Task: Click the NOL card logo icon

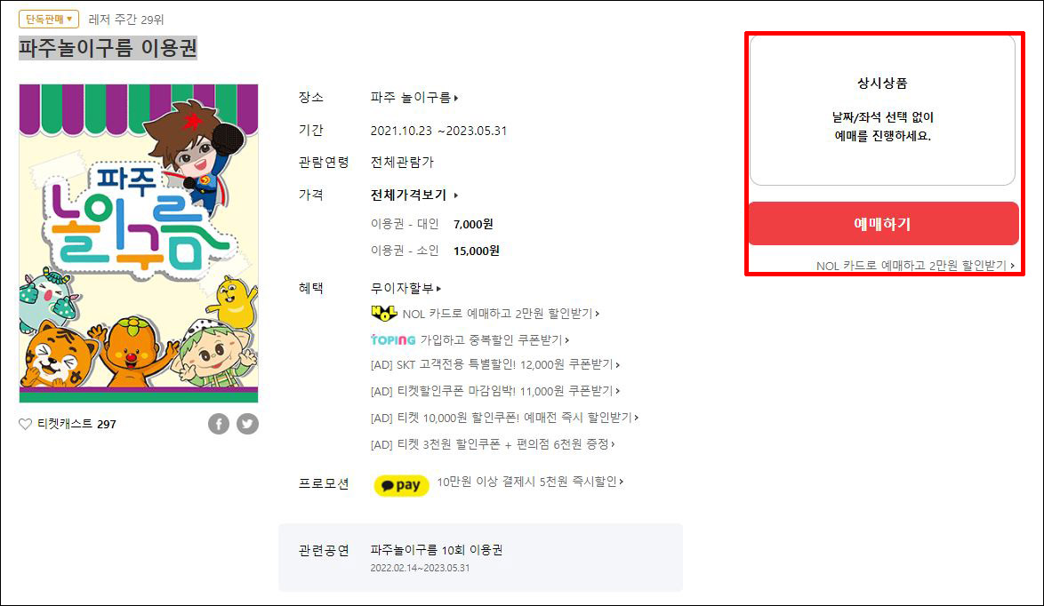Action: tap(384, 313)
